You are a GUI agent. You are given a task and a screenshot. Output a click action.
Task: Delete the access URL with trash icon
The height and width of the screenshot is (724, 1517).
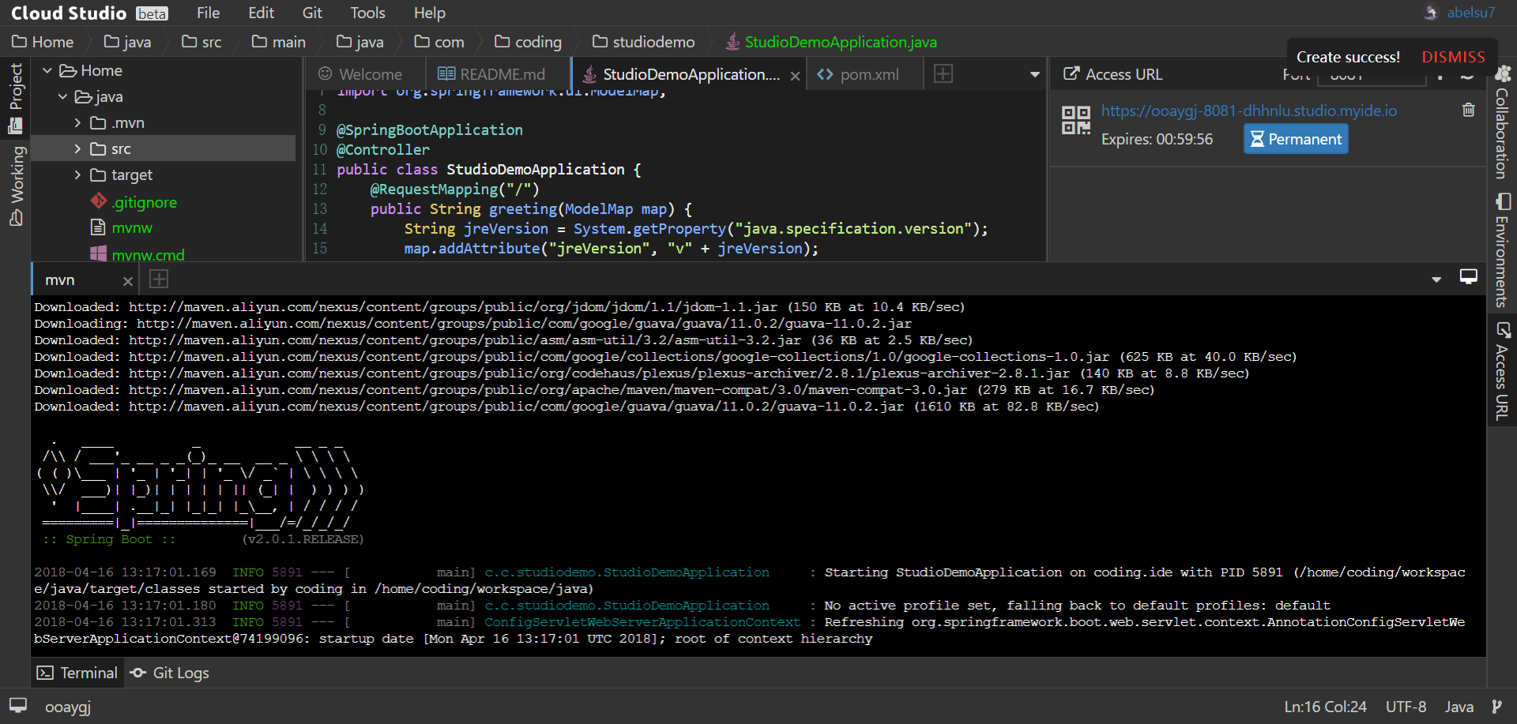[1468, 110]
